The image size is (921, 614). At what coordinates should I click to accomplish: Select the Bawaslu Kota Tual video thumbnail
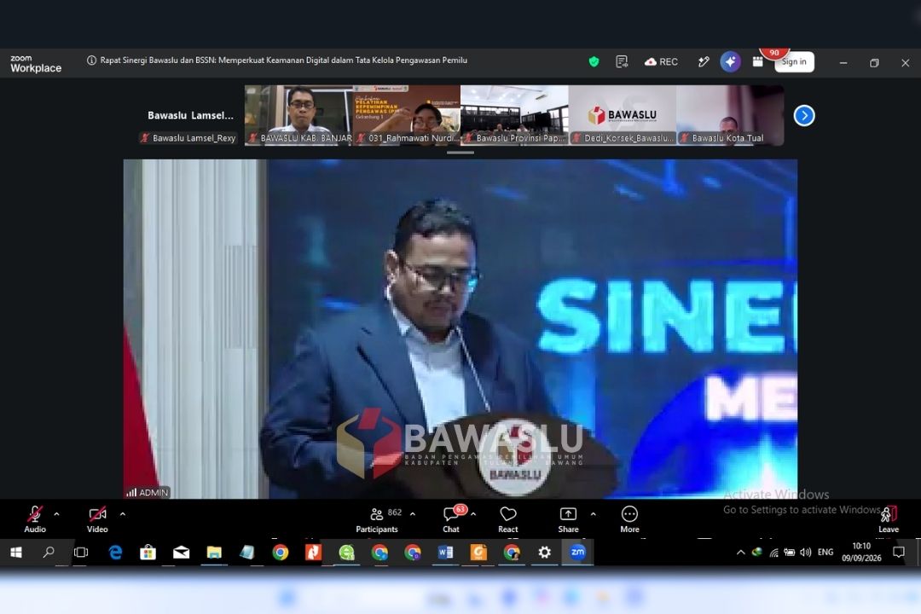click(x=730, y=115)
